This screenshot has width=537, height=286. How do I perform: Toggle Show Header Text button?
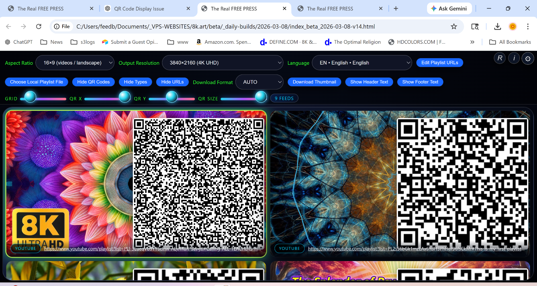tap(369, 82)
